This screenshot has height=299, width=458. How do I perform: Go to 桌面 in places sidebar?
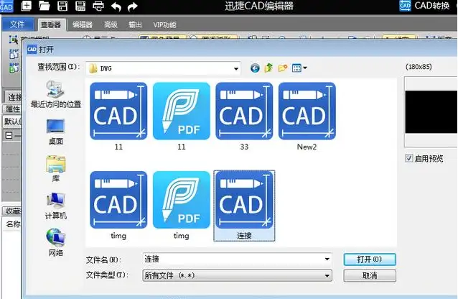[56, 132]
